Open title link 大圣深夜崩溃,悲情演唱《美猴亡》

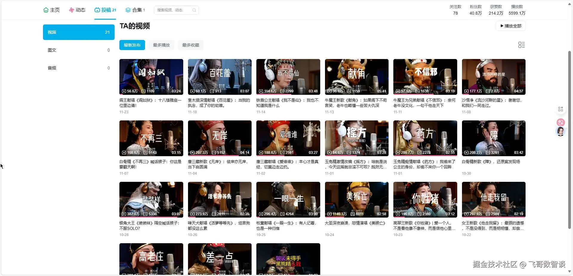[x=355, y=223]
